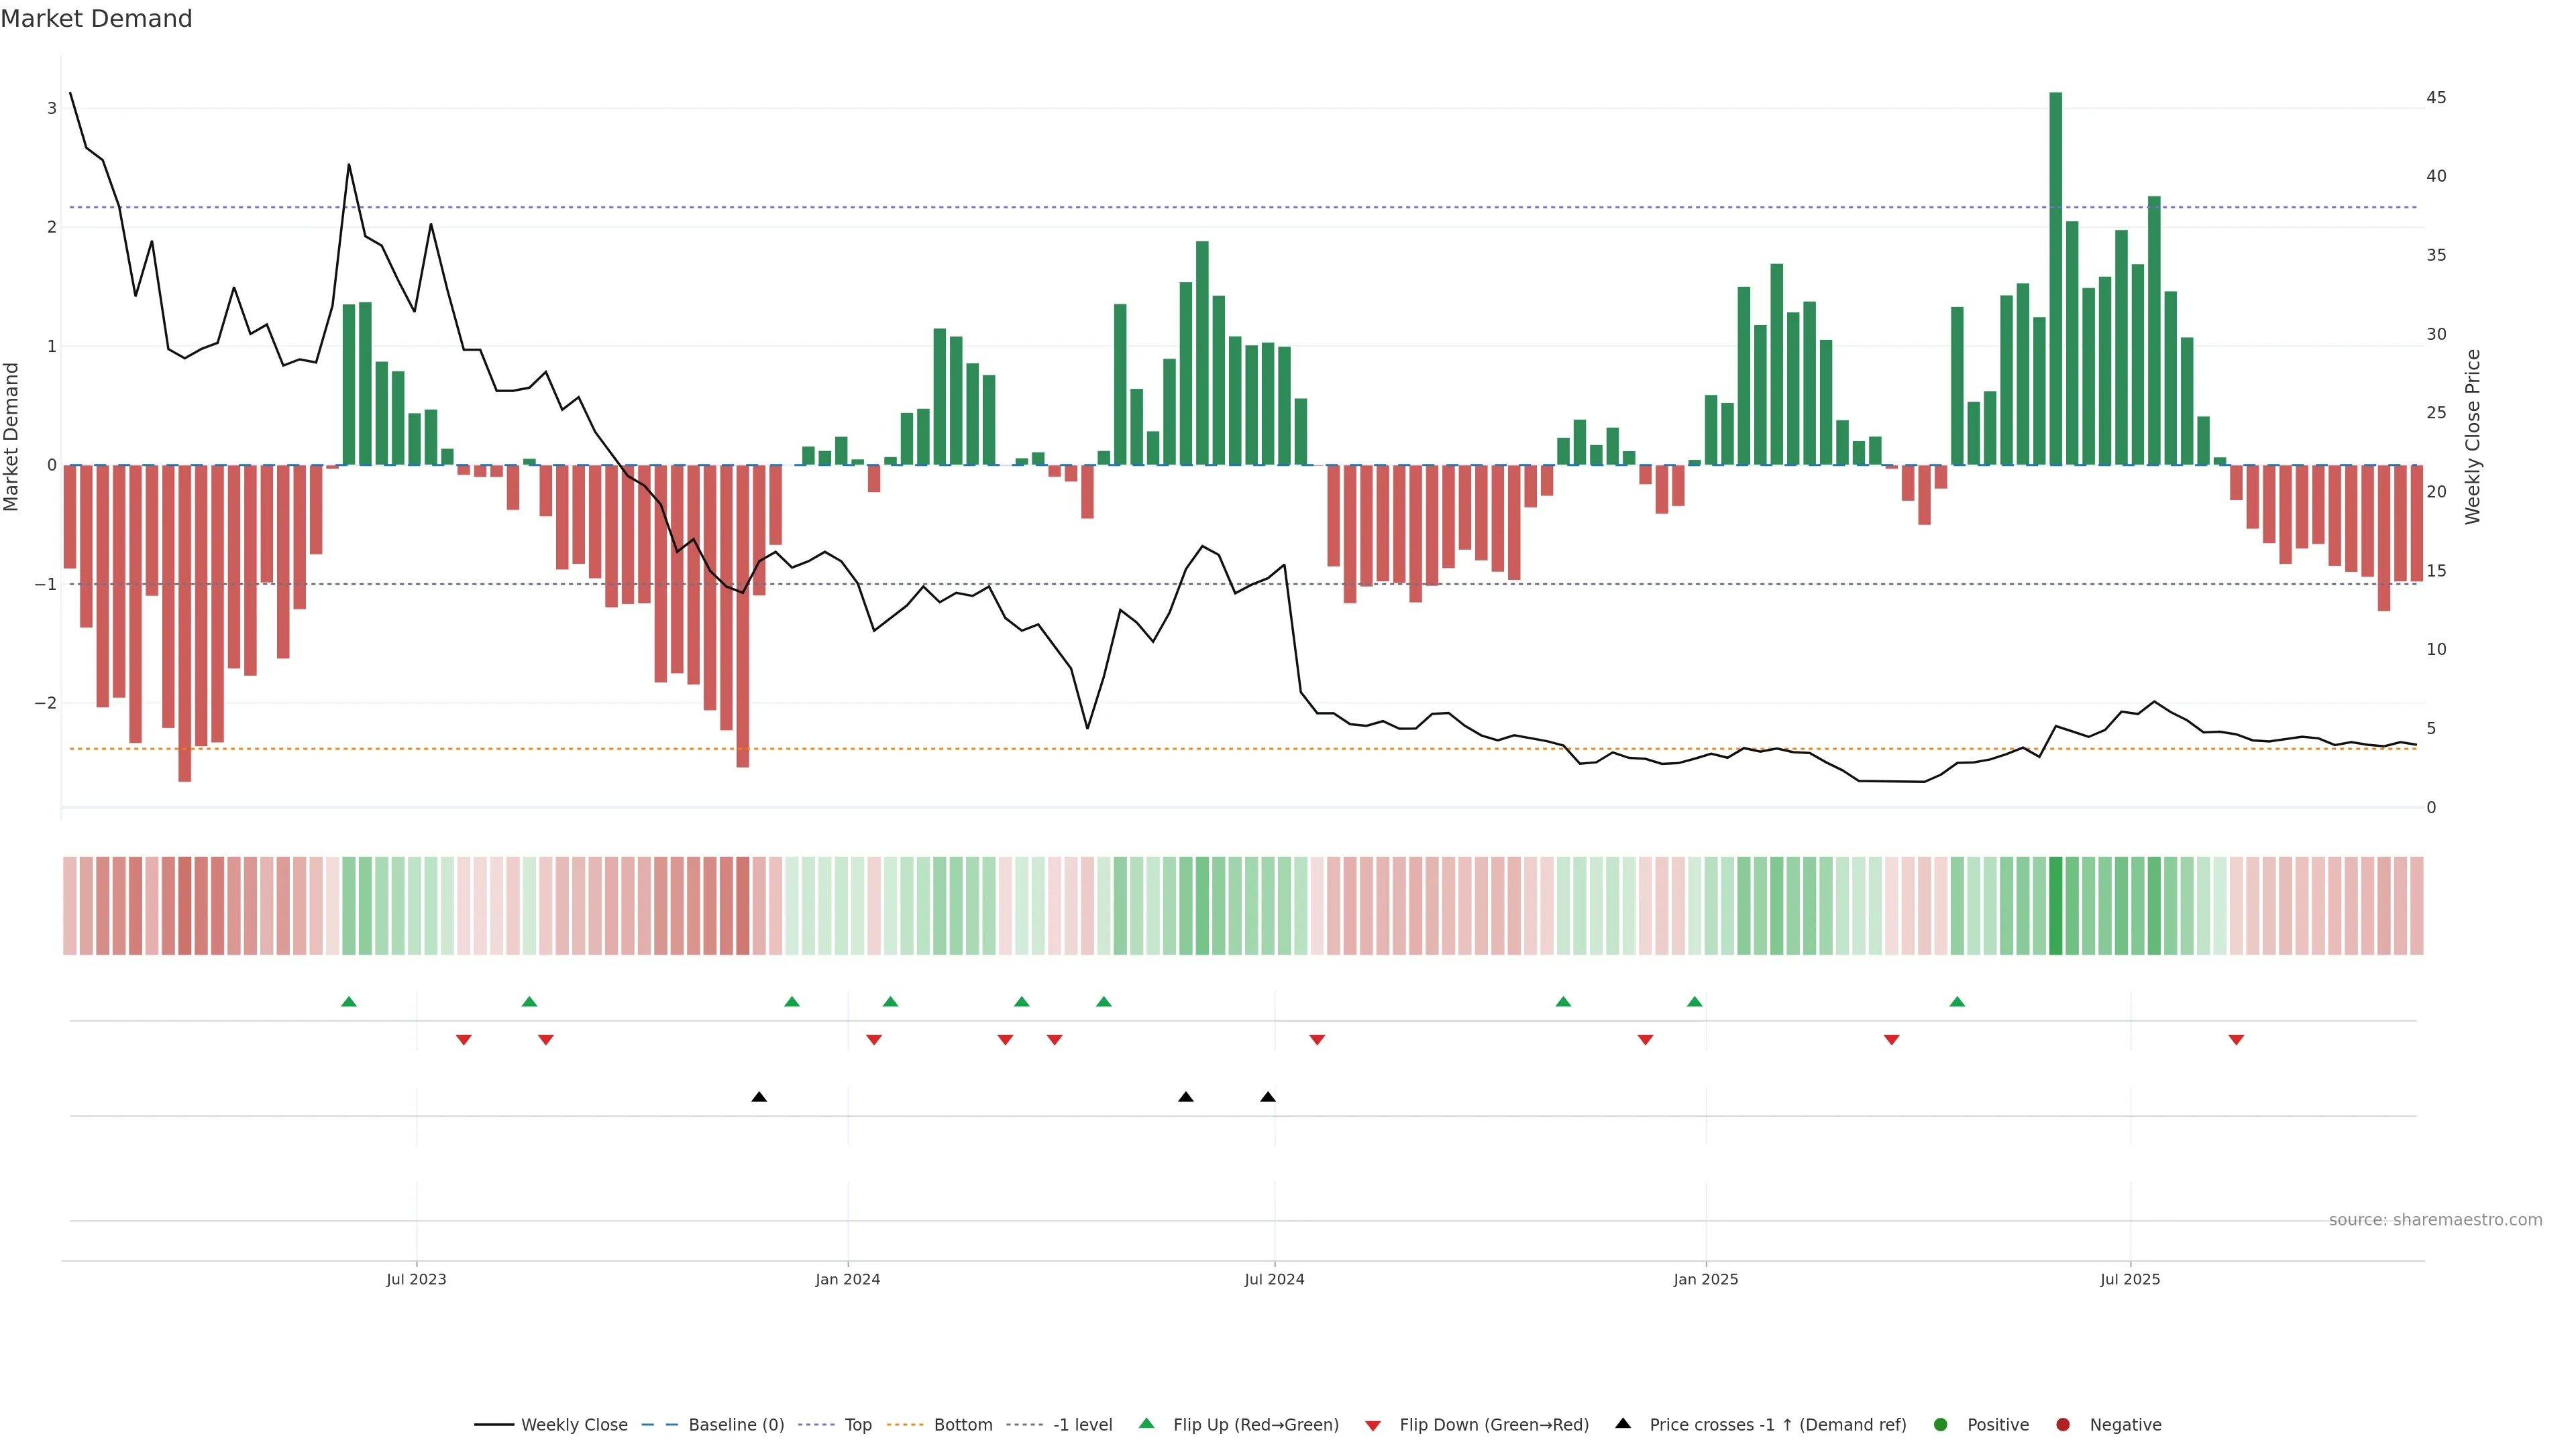Click the first green flip-up marker
This screenshot has width=2576, height=1448.
point(349,1002)
